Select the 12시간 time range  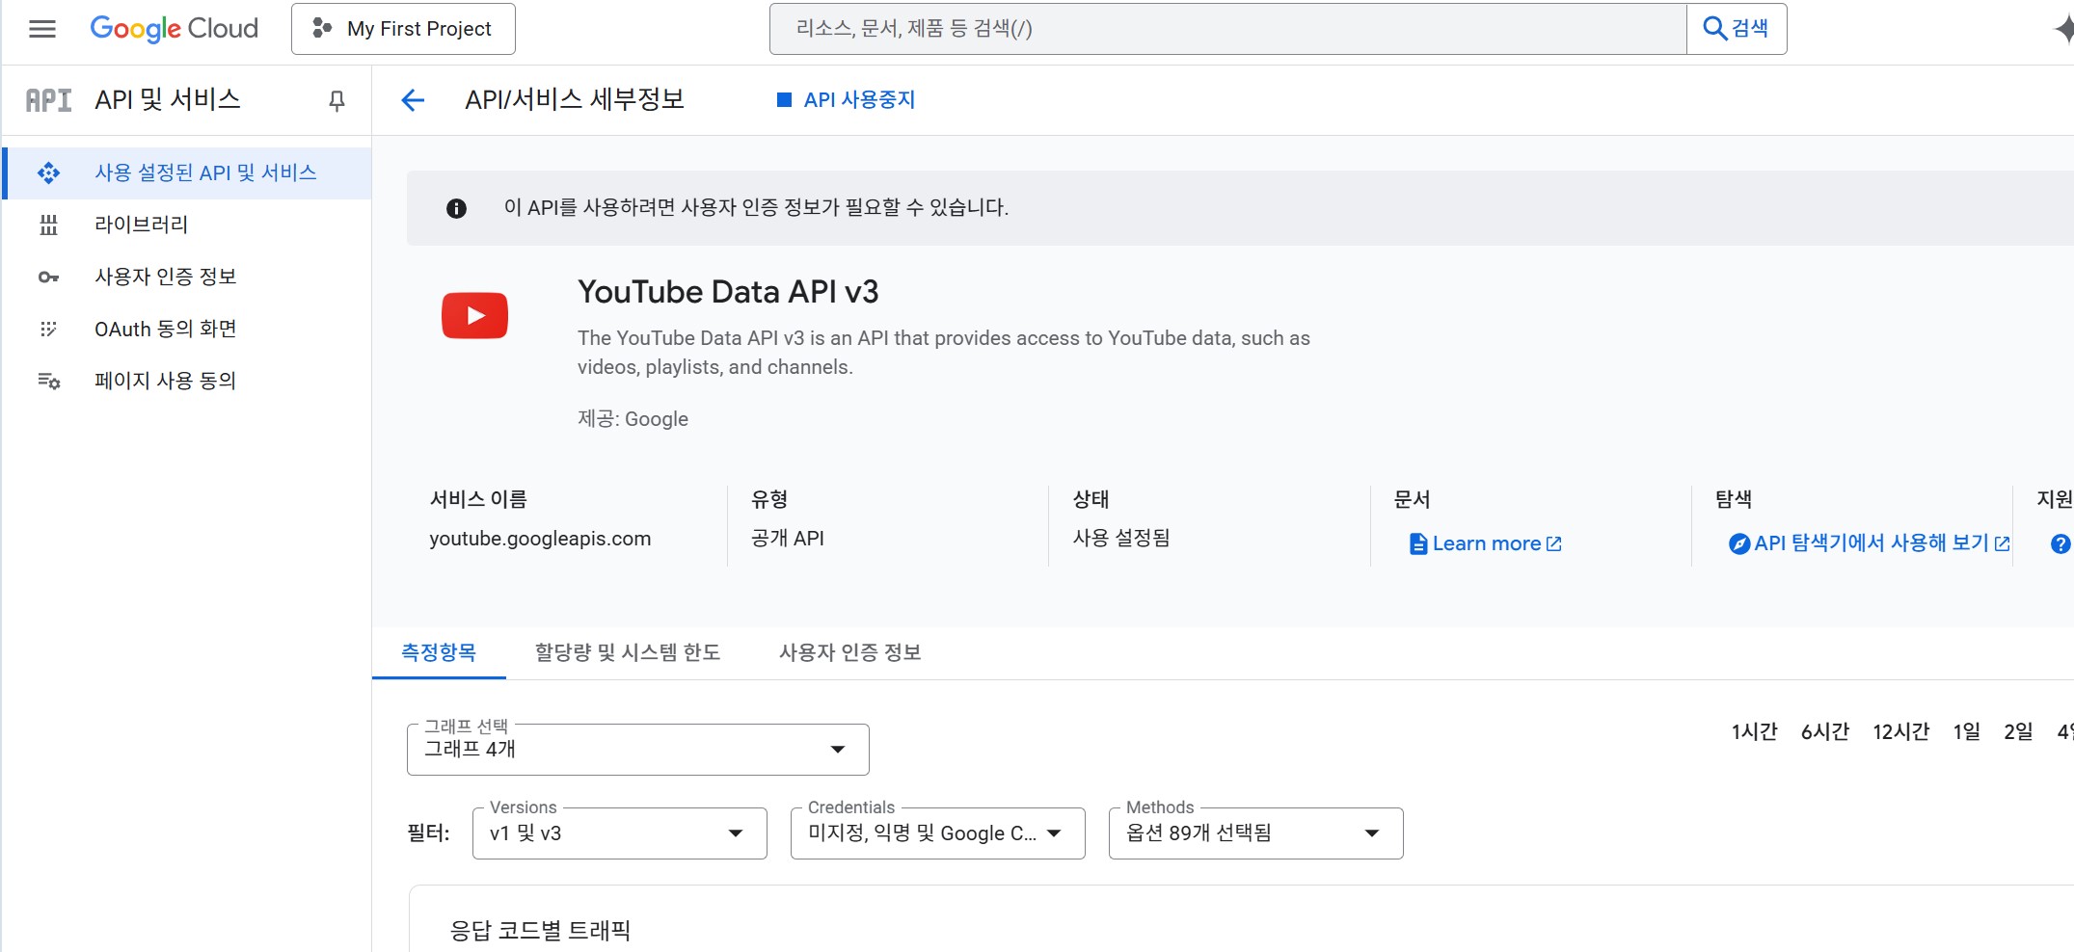point(1901,732)
